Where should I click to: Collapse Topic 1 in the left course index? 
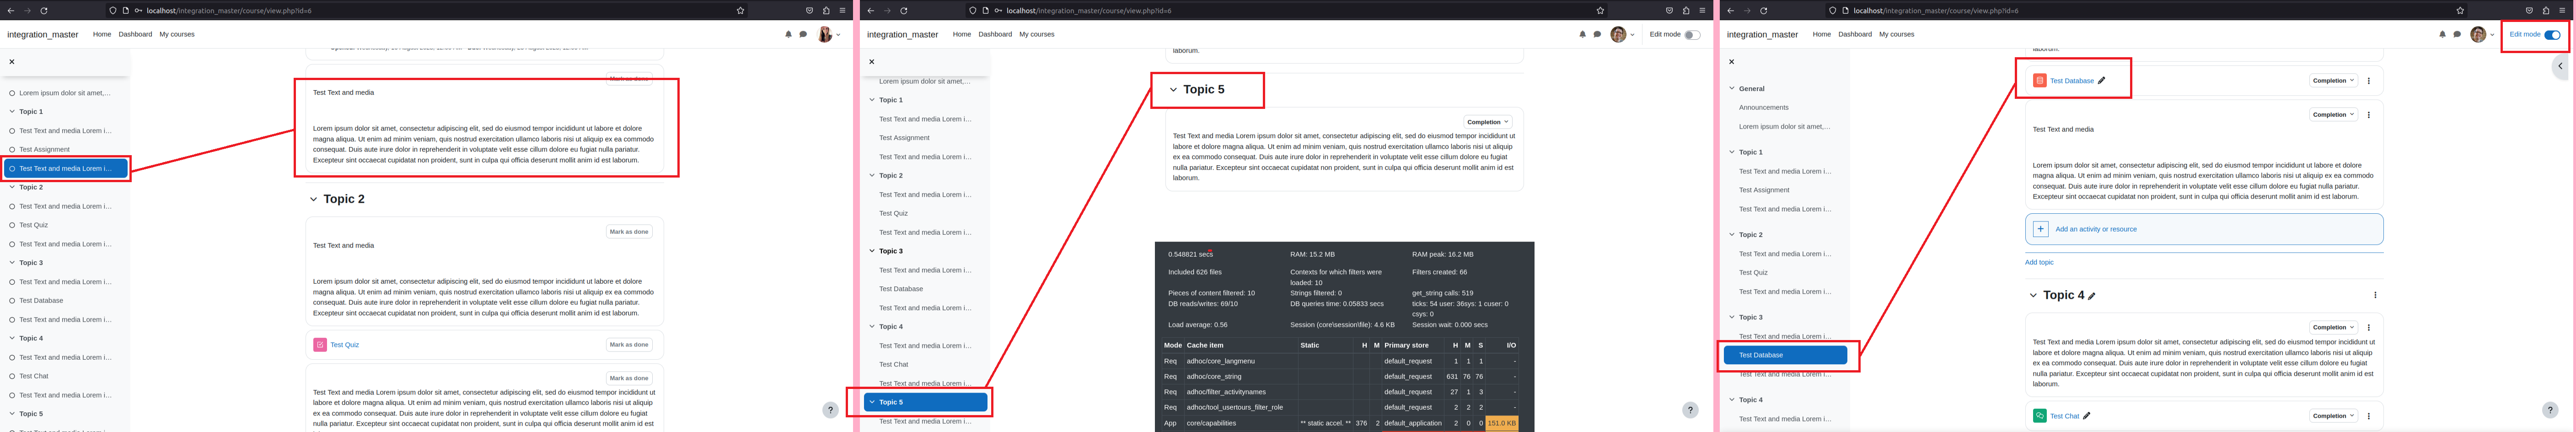pos(12,112)
